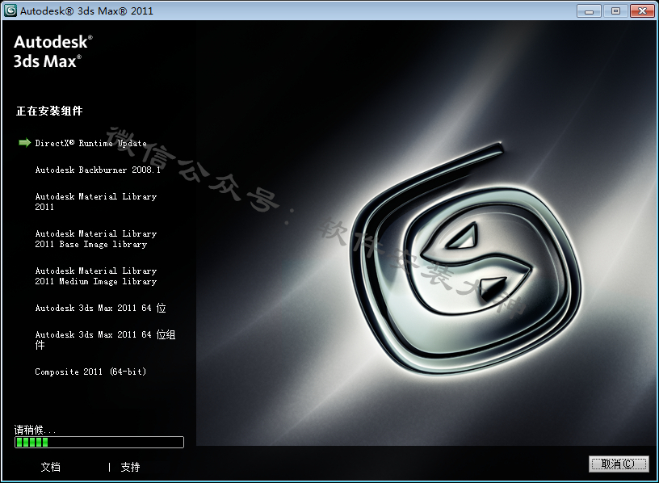Open the 支持 support link
The image size is (659, 483).
pos(130,467)
